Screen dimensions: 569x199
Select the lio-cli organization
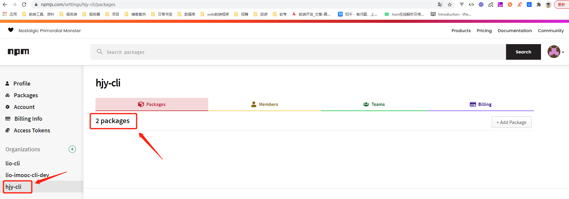click(x=13, y=163)
